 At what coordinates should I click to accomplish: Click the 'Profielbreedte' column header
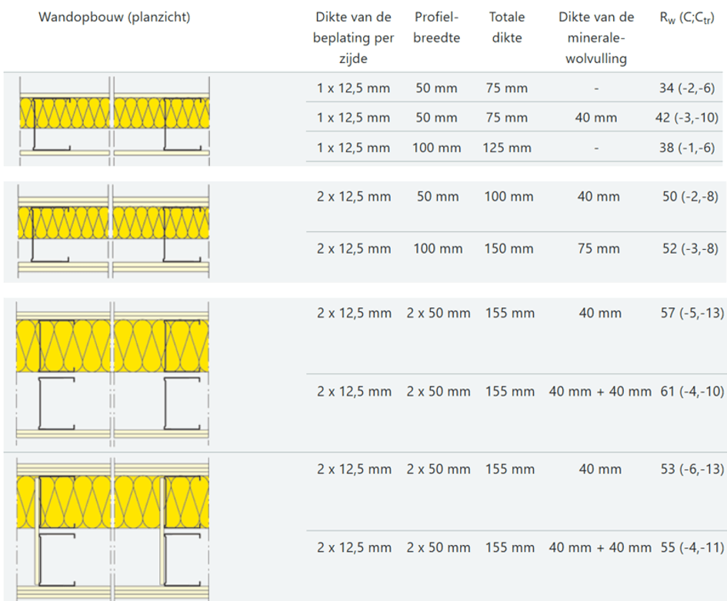pos(436,28)
